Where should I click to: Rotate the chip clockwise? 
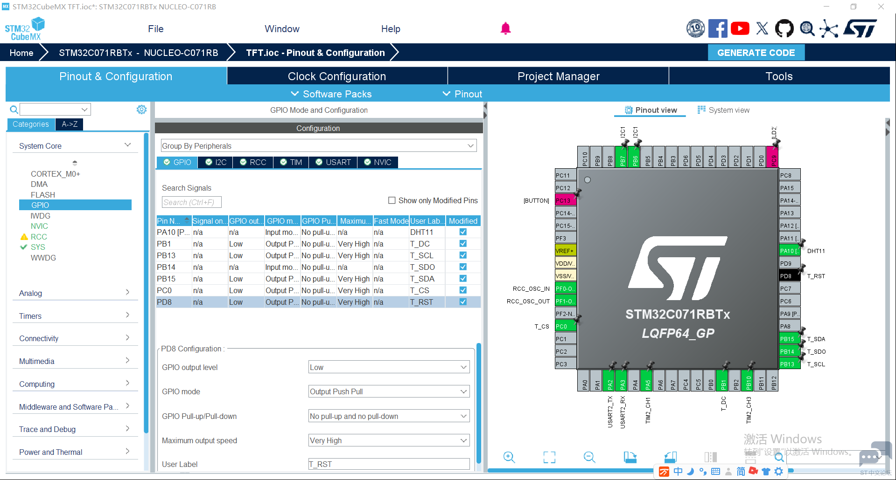pyautogui.click(x=630, y=457)
